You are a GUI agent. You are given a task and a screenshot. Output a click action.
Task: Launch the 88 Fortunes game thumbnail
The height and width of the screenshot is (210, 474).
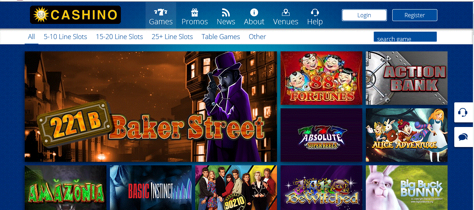pos(321,78)
